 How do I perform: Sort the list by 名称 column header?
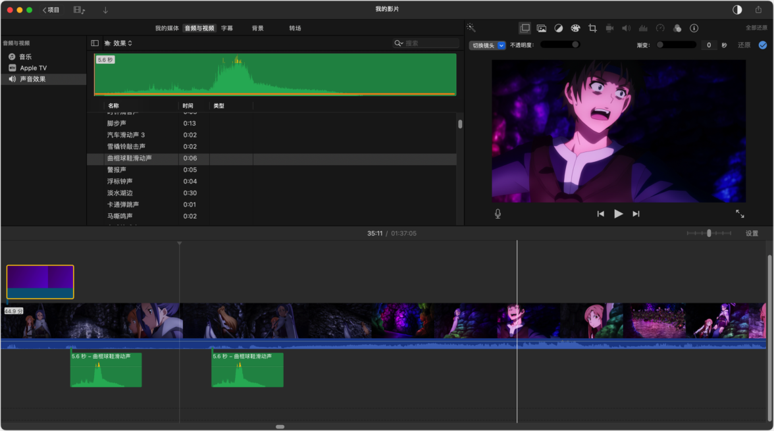(141, 106)
